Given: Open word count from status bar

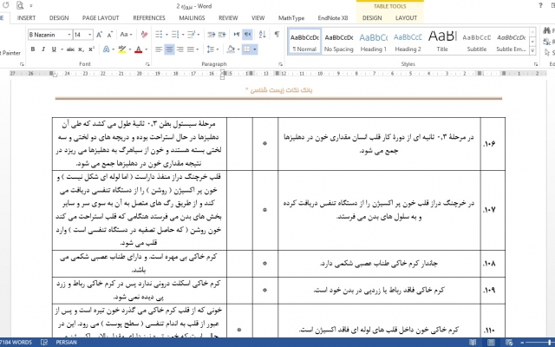Looking at the screenshot, I should pos(16,343).
